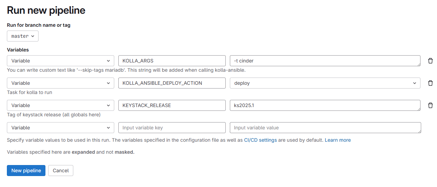Viewport: 437px width, 187px height.
Task: Focus the KOLLA_ARGS key field
Action: point(172,61)
